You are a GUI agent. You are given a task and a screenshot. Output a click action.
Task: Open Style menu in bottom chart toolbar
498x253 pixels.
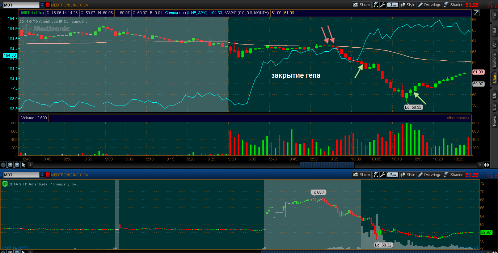click(x=408, y=175)
